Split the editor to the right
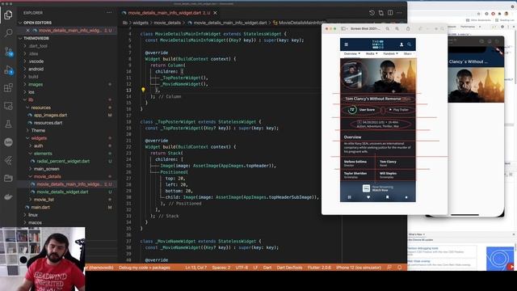 390,13
